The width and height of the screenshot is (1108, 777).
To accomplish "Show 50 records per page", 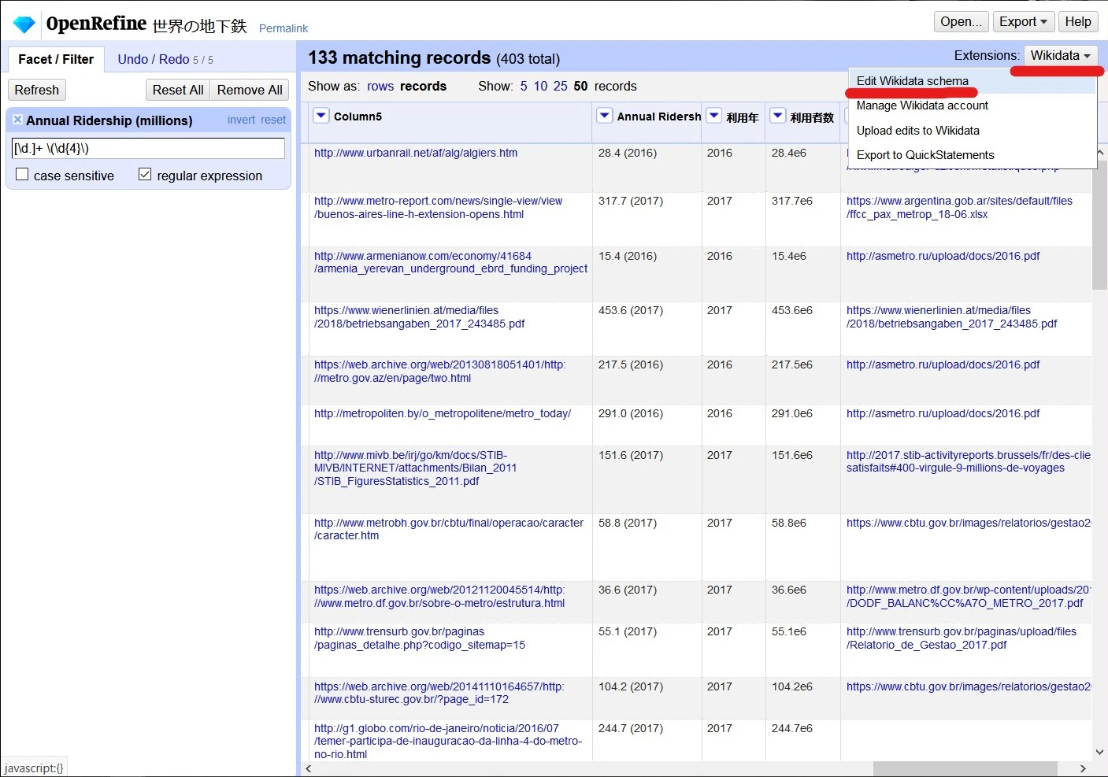I will pyautogui.click(x=580, y=86).
